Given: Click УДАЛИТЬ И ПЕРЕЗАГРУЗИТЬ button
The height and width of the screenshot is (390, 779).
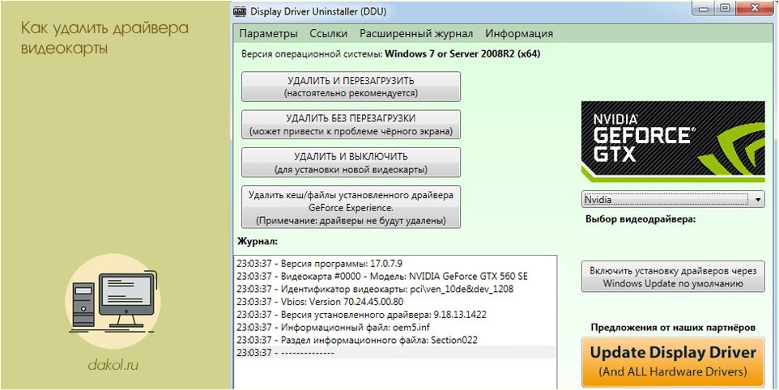Looking at the screenshot, I should pos(351,87).
